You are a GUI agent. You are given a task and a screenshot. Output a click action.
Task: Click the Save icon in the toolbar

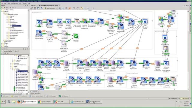38,8
